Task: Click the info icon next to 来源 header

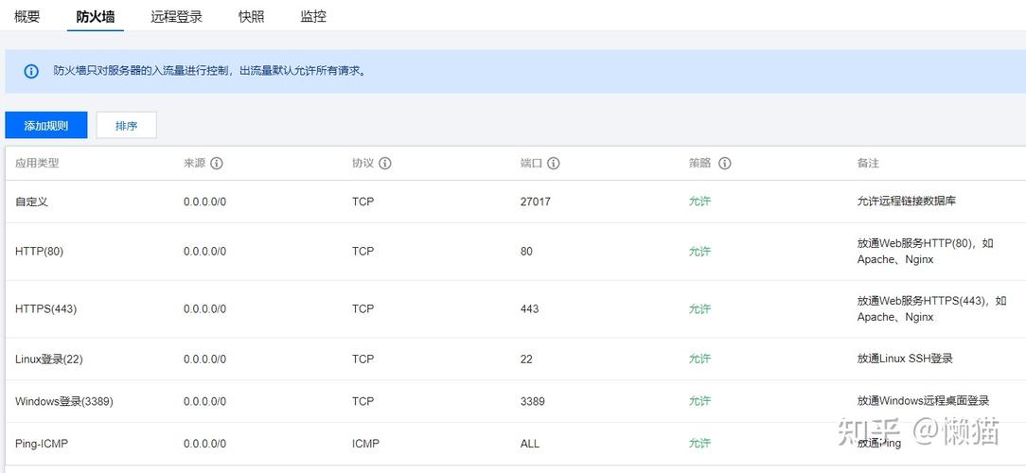Action: tap(217, 164)
